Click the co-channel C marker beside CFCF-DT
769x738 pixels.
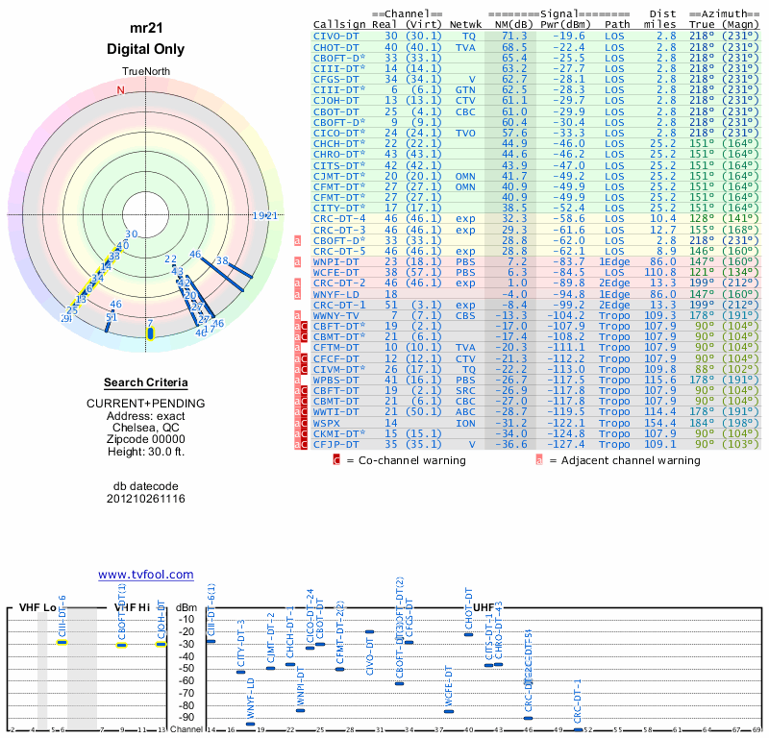[304, 358]
